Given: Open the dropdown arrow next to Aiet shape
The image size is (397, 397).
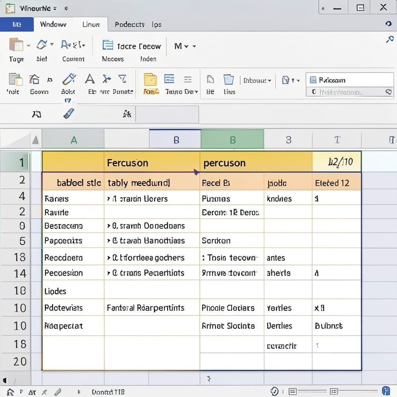Looking at the screenshot, I should pyautogui.click(x=52, y=44).
